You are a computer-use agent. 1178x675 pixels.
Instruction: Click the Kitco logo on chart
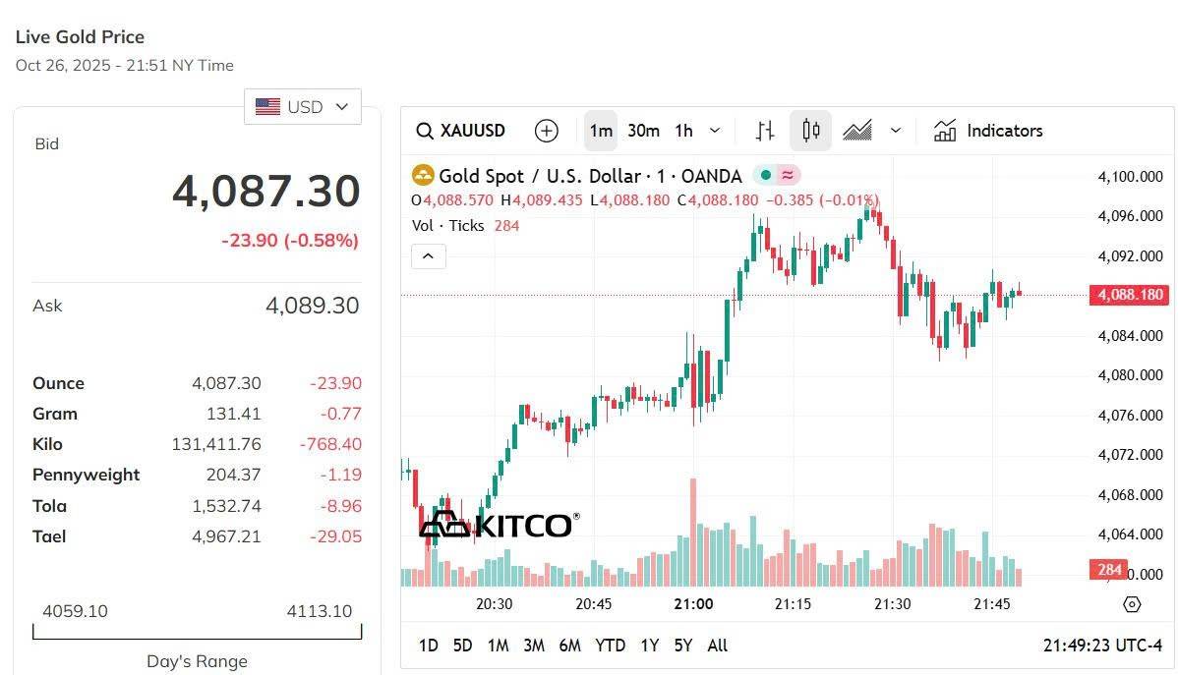500,525
